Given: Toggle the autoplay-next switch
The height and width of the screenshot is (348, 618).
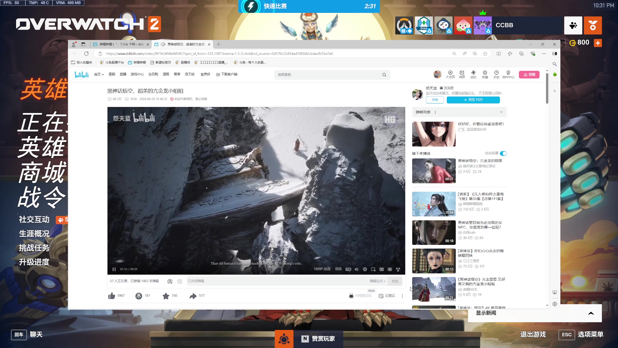Looking at the screenshot, I should [x=503, y=153].
